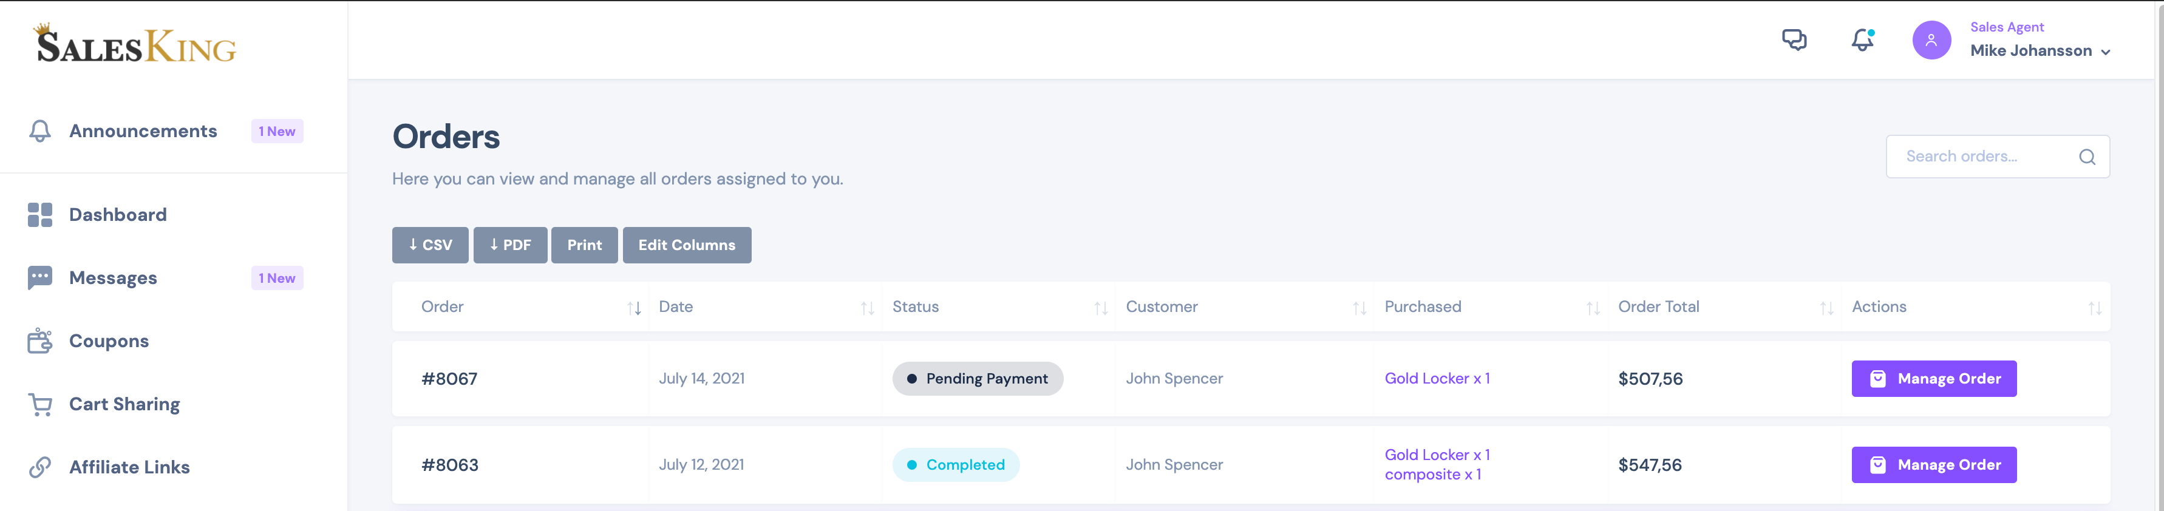Image resolution: width=2164 pixels, height=511 pixels.
Task: Select the SalesKing logo
Action: click(x=134, y=44)
